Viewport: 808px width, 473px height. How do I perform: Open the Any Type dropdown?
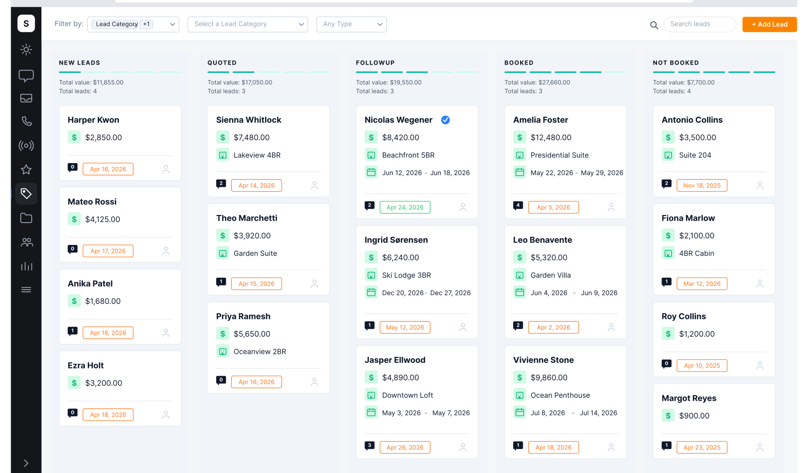coord(351,24)
